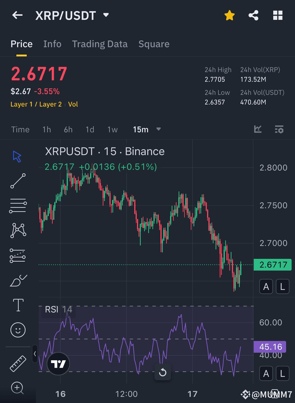Select the 1h interval
The height and width of the screenshot is (403, 295).
coord(47,129)
